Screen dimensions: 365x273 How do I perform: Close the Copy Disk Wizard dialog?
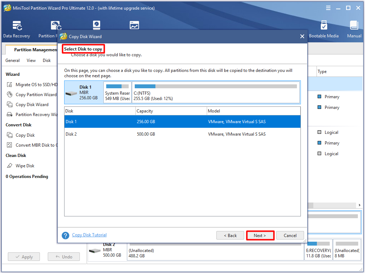click(x=302, y=36)
